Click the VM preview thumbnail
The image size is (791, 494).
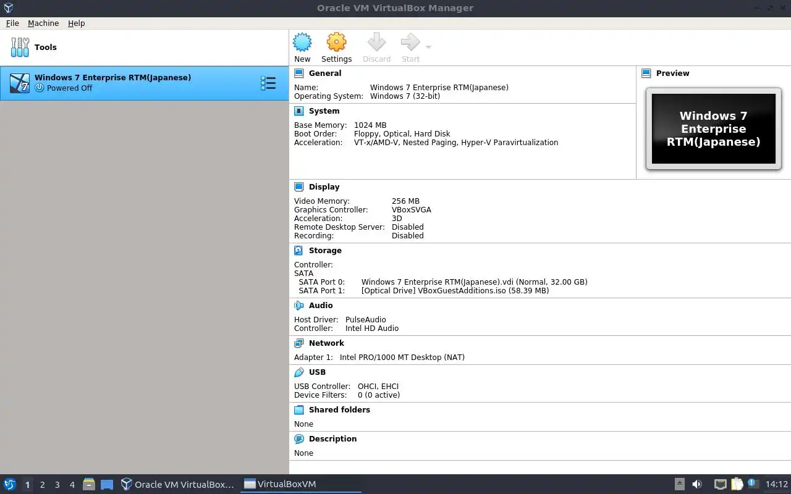coord(714,128)
